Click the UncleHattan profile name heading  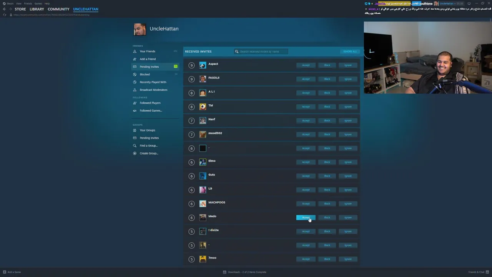pyautogui.click(x=164, y=28)
